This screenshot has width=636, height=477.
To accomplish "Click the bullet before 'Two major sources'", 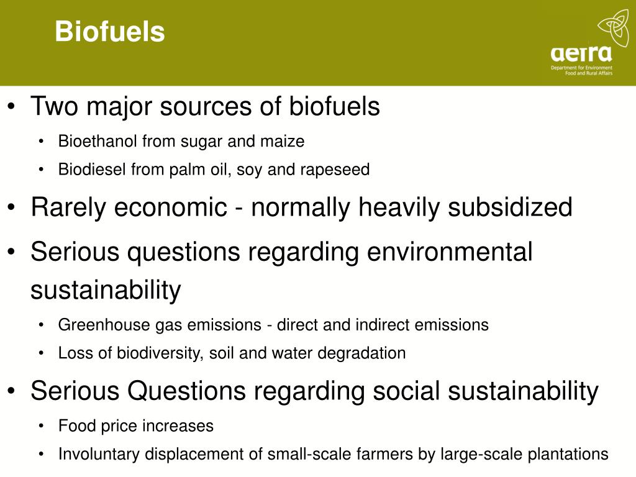I will pos(11,107).
